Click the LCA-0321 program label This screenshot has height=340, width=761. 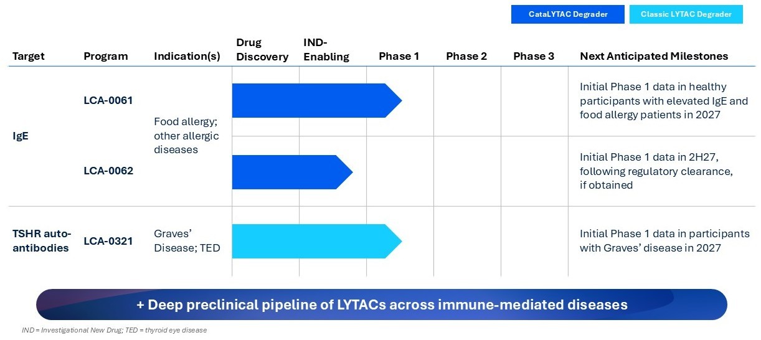(108, 241)
